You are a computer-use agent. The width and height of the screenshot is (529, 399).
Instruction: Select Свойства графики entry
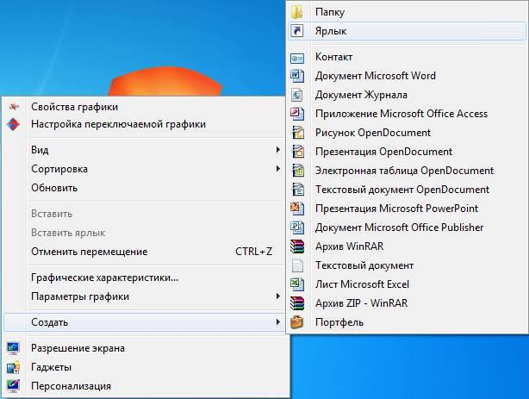point(146,107)
